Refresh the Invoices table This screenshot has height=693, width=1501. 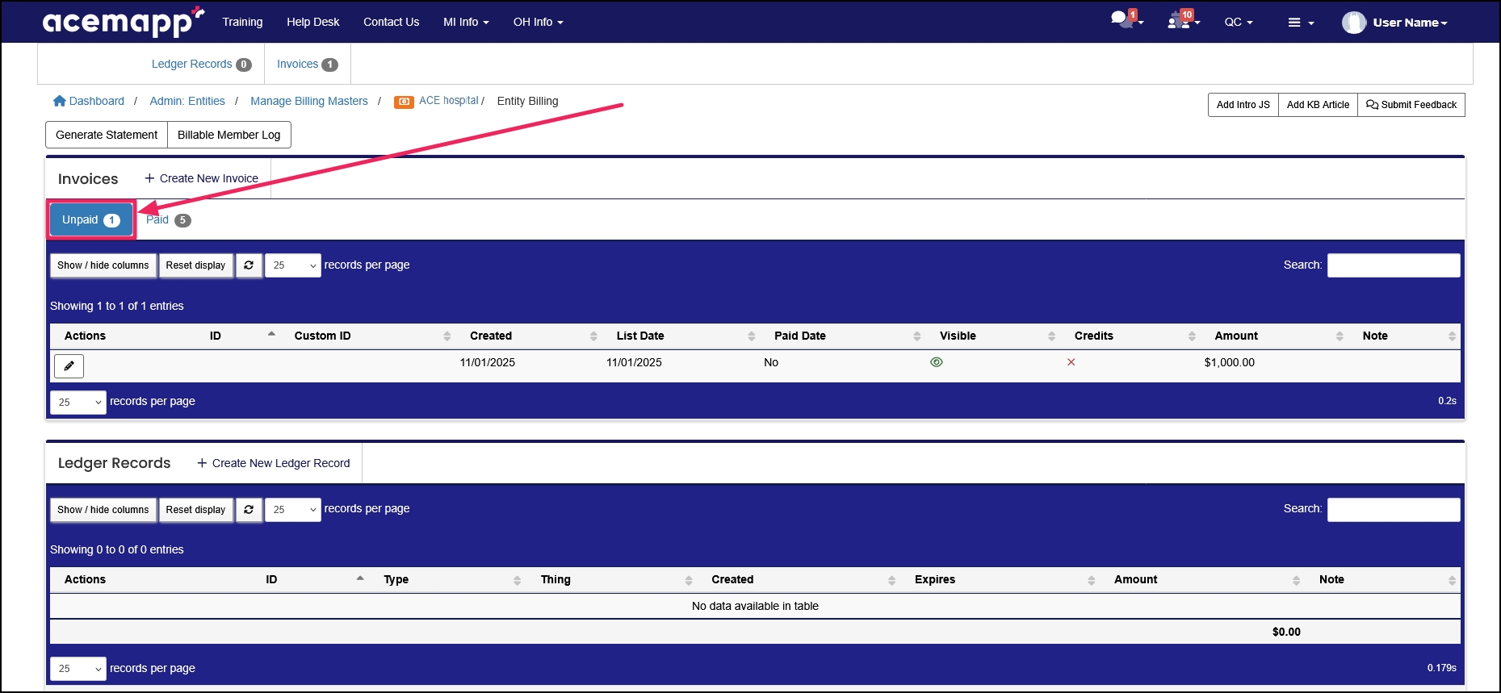249,265
